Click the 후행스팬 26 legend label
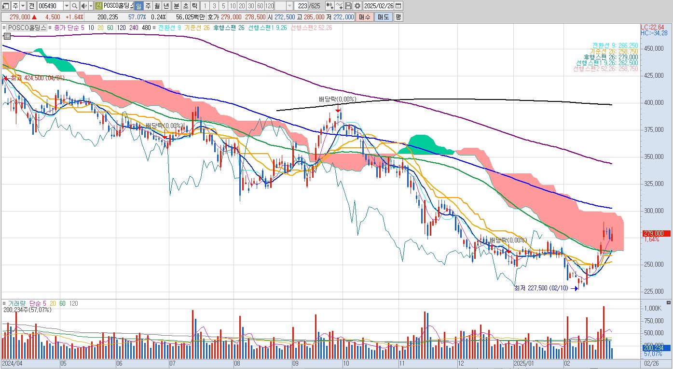Viewport: 673px width, 369px height. tap(229, 28)
